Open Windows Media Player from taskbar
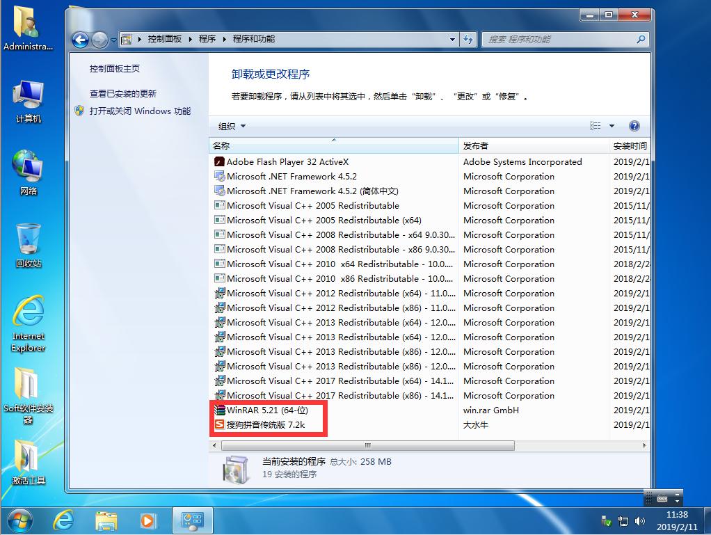 point(147,521)
